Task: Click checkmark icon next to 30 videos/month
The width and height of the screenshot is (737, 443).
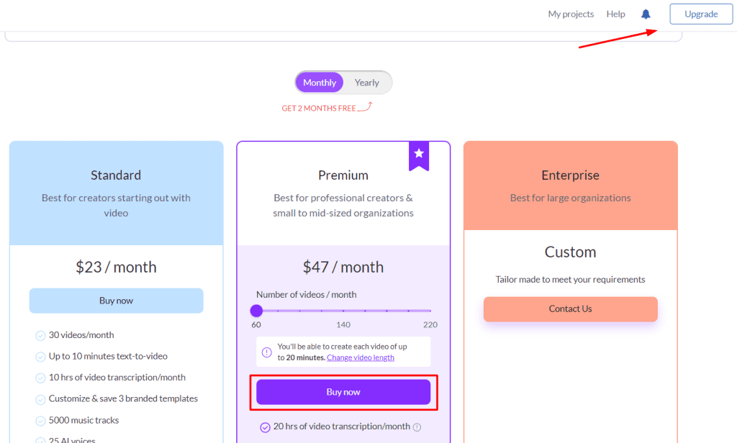Action: click(x=40, y=335)
